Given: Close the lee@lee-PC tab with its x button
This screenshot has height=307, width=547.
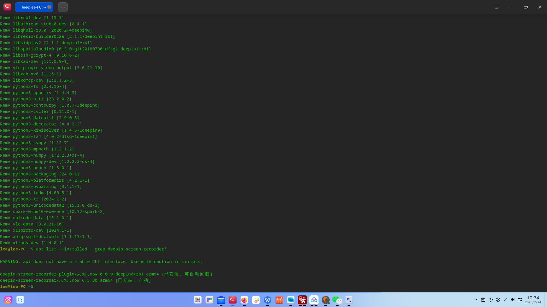Looking at the screenshot, I should tap(49, 7).
